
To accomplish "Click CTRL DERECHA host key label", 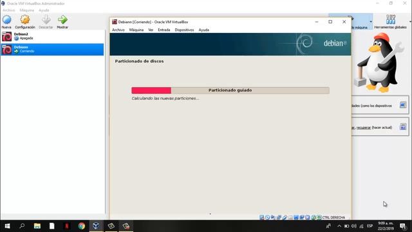I will click(x=333, y=218).
